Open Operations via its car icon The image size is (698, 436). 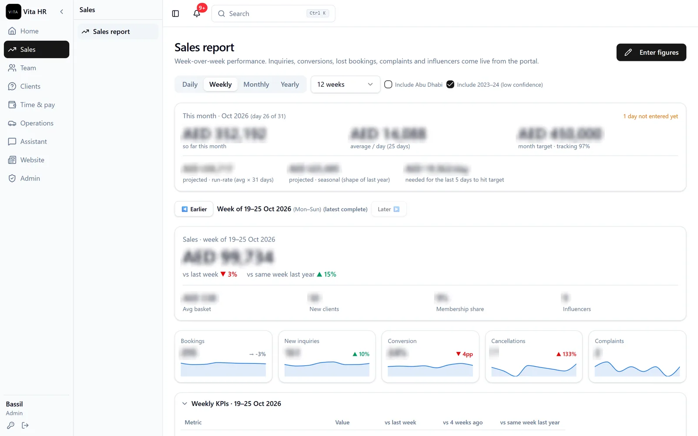[x=12, y=123]
